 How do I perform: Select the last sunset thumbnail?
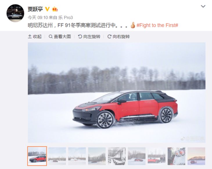click(196, 156)
